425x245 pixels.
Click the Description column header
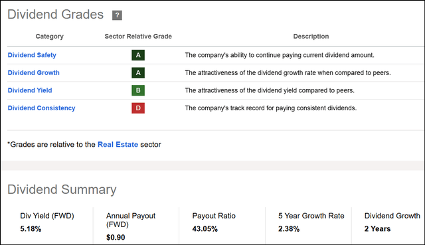(311, 37)
